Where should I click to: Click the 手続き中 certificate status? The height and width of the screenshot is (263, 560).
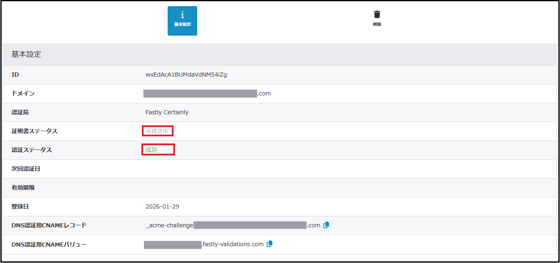[157, 131]
